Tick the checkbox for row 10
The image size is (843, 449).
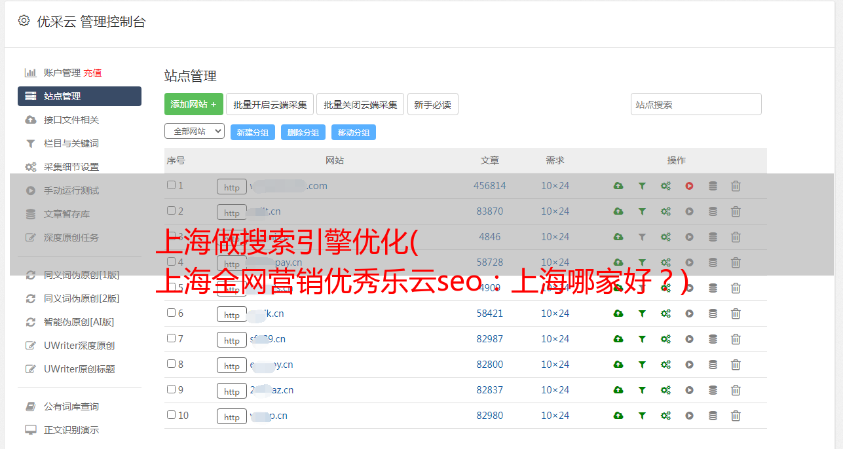(171, 415)
